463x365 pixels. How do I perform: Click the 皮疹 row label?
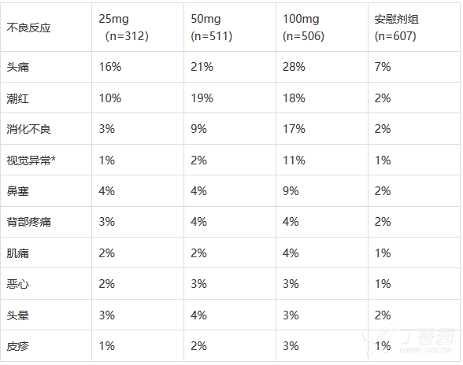[x=17, y=346]
